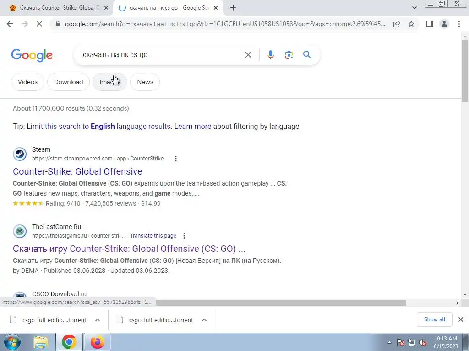Close the Counter-Strike download tab
This screenshot has width=469, height=351.
click(x=106, y=8)
